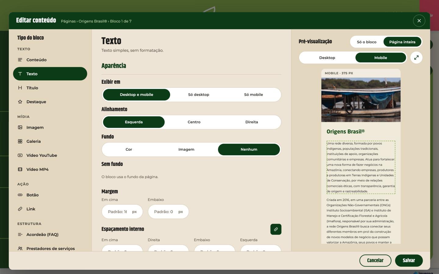
Task: Click the Aparência section heading
Action: (x=114, y=66)
